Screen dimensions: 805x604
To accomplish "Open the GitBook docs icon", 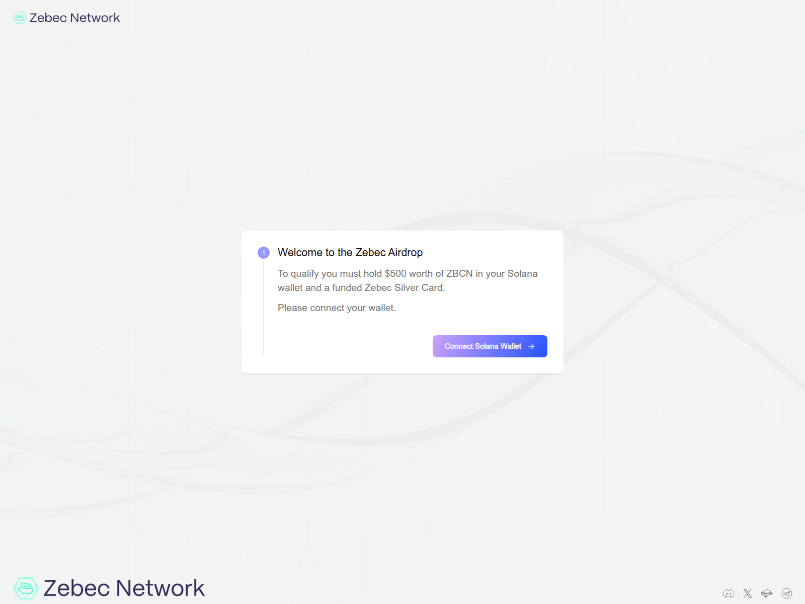I will point(767,593).
